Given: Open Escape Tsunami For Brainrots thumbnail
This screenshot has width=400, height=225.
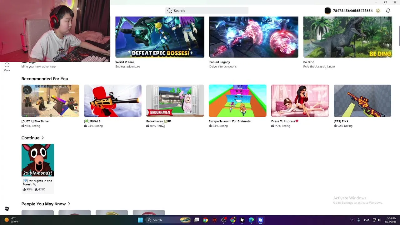Looking at the screenshot, I should point(237,101).
